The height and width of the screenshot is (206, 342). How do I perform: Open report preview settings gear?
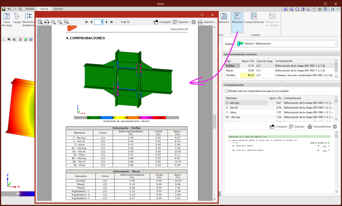coord(193,22)
